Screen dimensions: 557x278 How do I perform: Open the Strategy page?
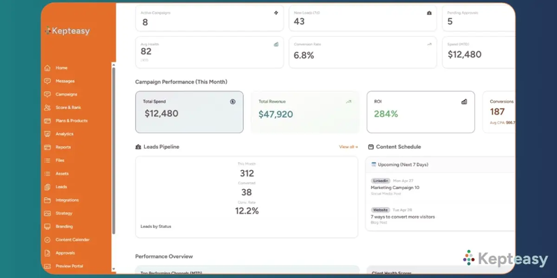tap(64, 213)
